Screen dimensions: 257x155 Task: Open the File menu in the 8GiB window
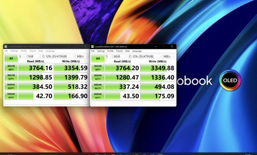pyautogui.click(x=93, y=51)
